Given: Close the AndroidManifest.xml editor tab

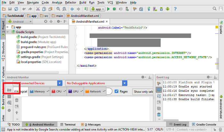Looking at the screenshot, I should (107, 22).
